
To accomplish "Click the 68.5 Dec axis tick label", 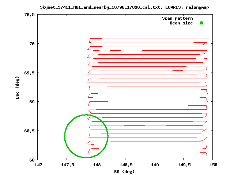I will point(29,131).
